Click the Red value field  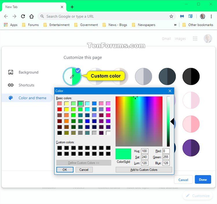click(166, 151)
